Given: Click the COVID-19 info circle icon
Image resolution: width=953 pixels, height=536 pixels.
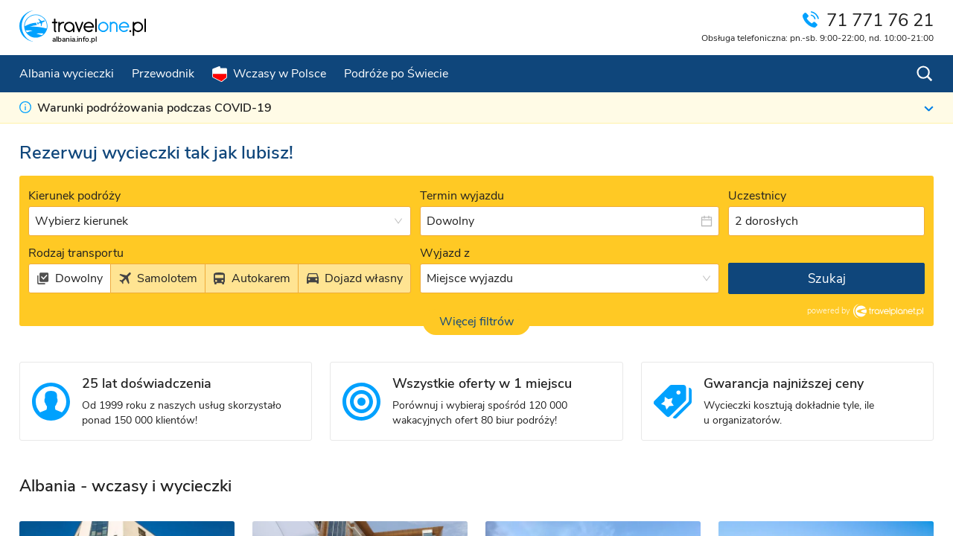Looking at the screenshot, I should tap(25, 107).
